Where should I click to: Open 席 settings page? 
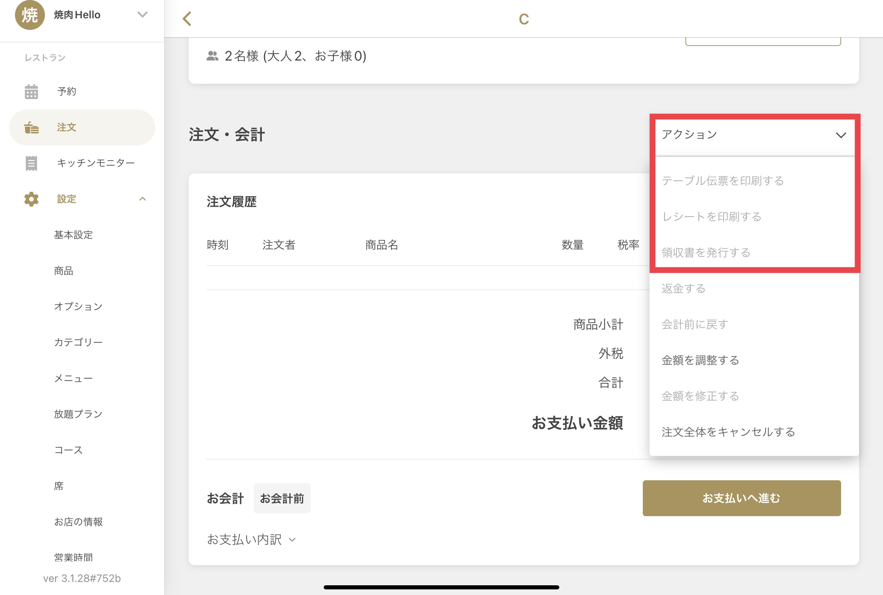click(x=58, y=486)
